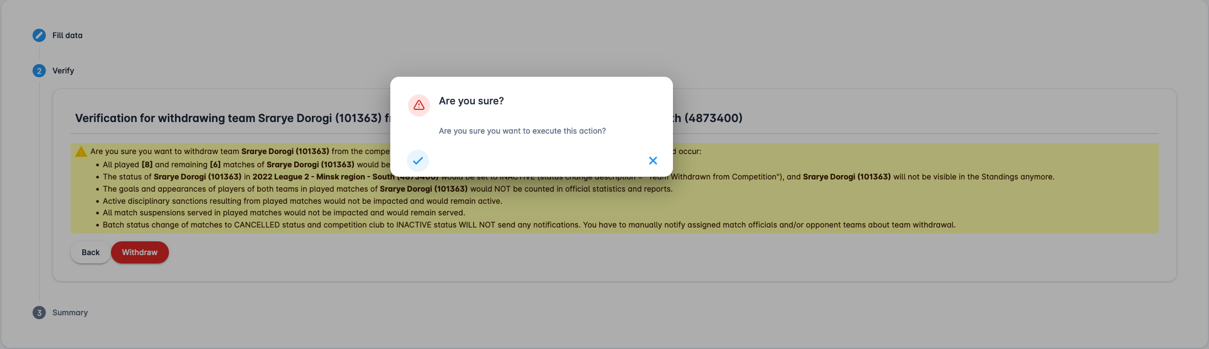The image size is (1209, 349).
Task: Dismiss the dialog with the X icon
Action: point(653,161)
